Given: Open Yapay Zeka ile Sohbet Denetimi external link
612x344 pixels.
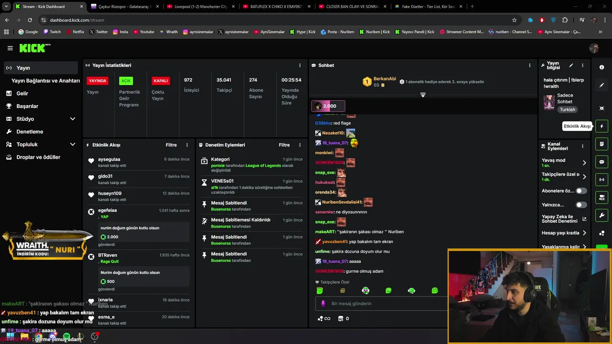Looking at the screenshot, I should point(584,219).
